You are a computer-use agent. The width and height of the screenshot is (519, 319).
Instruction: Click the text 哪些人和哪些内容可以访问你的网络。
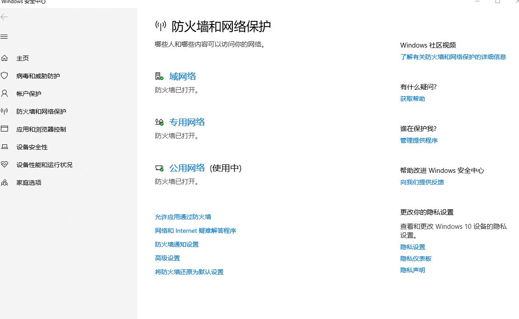pos(211,44)
